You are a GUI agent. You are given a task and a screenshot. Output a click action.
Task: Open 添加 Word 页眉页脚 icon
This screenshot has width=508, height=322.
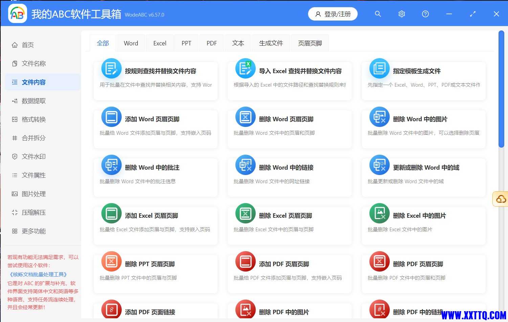[x=111, y=117]
